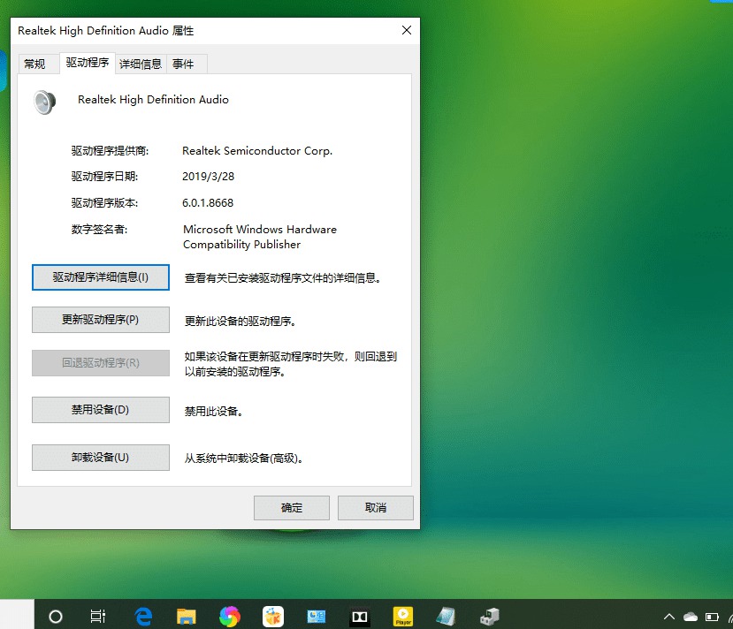Click the description '从系统中卸载设备(高级)。'
This screenshot has width=733, height=629.
pyautogui.click(x=244, y=458)
